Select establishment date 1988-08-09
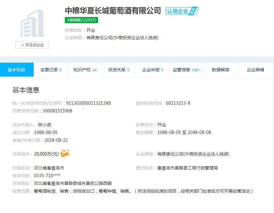Image resolution: width=274 pixels, height=213 pixels. pos(46,132)
